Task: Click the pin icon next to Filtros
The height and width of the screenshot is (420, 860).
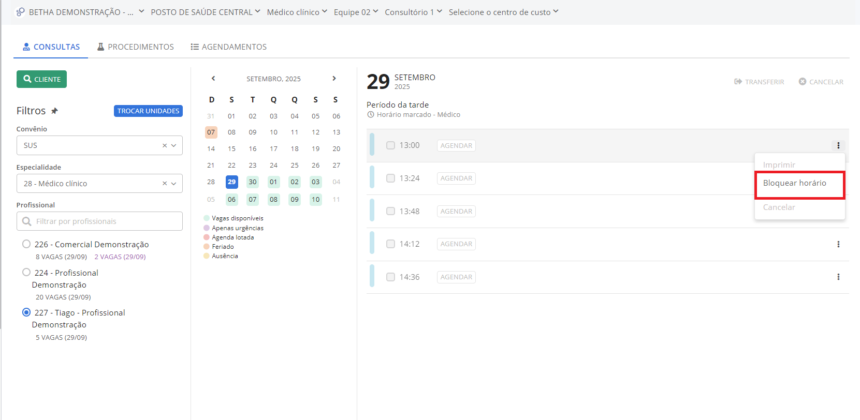Action: click(x=54, y=111)
